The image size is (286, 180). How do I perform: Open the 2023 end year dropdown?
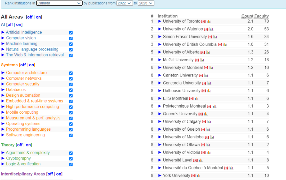(146, 3)
